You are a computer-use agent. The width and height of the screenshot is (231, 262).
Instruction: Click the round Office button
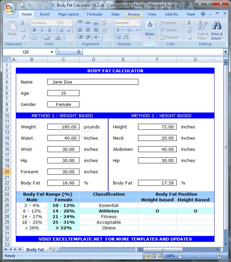[x=10, y=9]
